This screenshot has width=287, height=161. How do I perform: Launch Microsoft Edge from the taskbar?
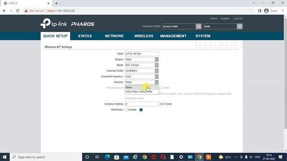coord(108,157)
